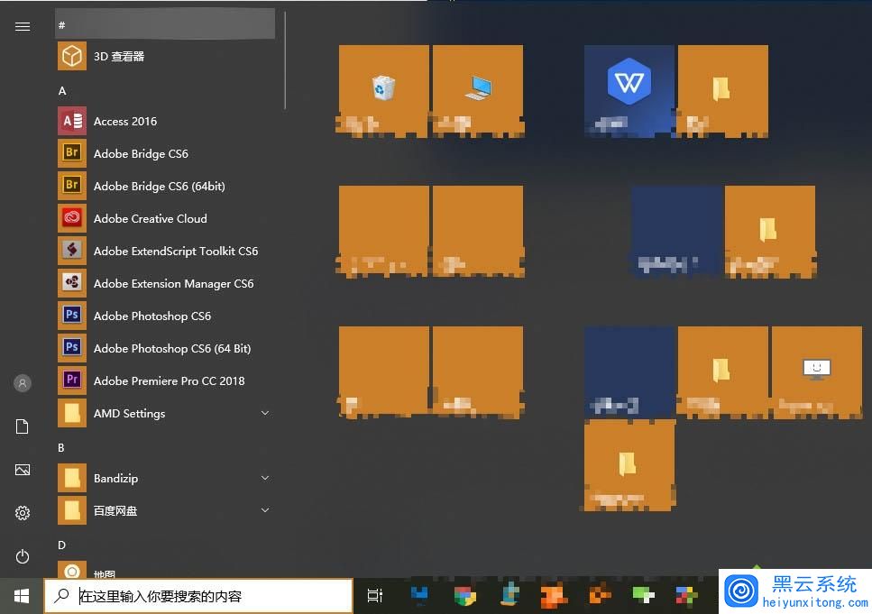Open the WPS Office tile
The image size is (872, 614).
tap(629, 90)
